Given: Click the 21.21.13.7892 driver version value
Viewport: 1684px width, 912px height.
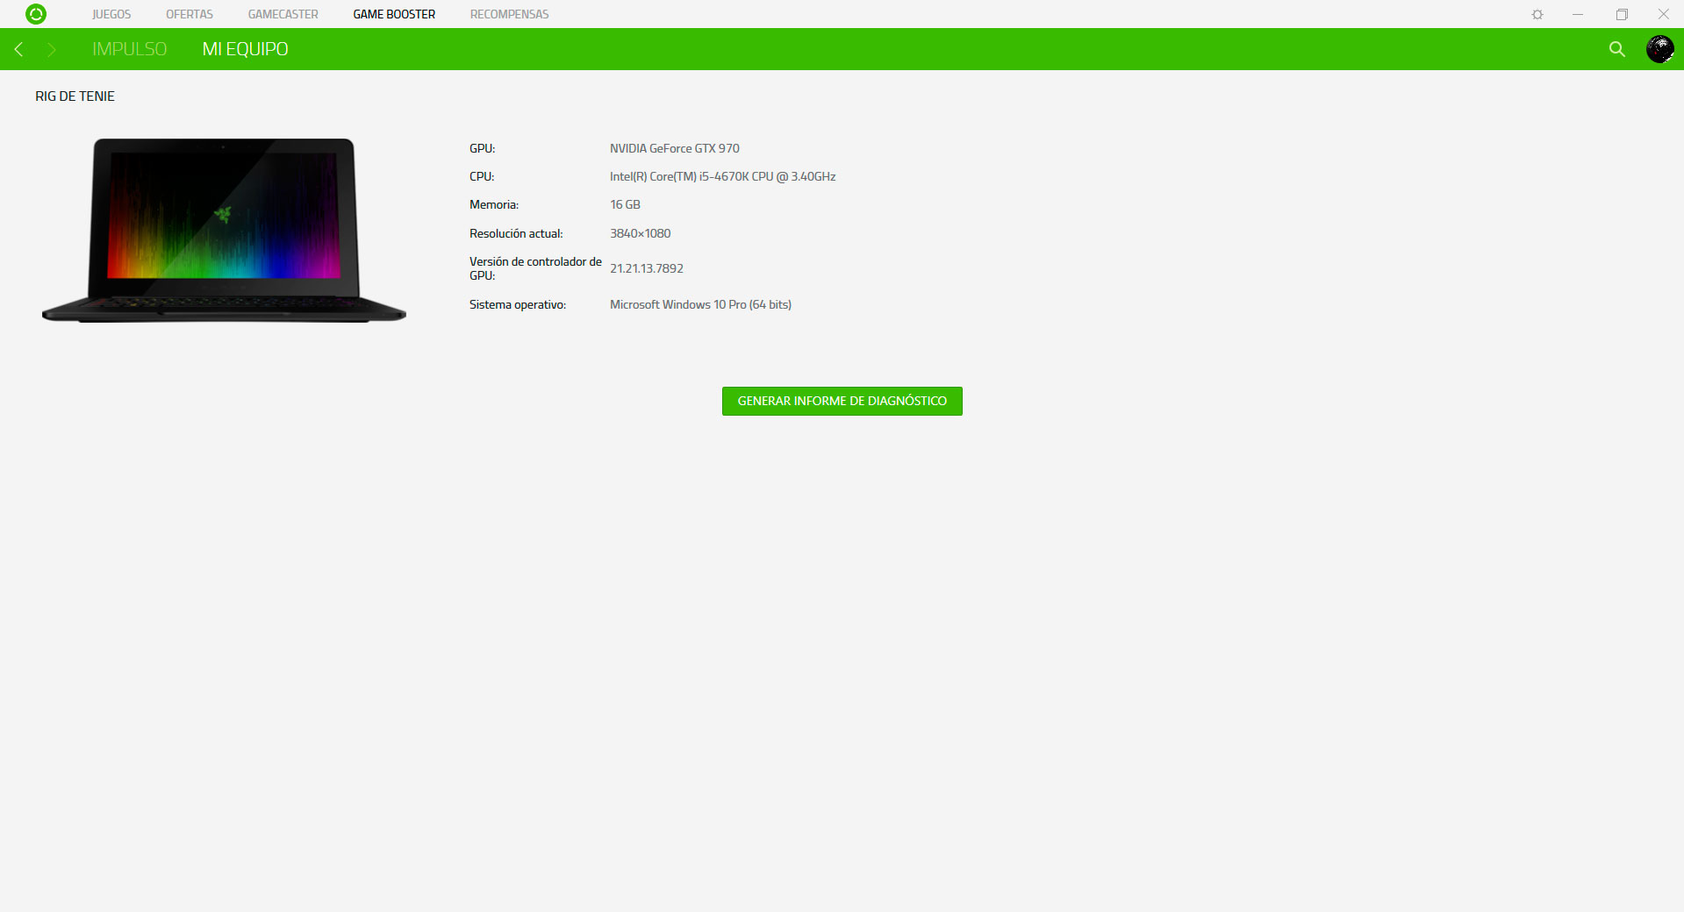Looking at the screenshot, I should [x=647, y=268].
